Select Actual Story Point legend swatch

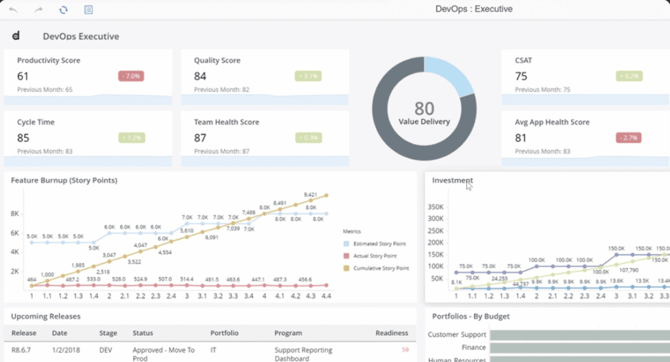click(347, 256)
